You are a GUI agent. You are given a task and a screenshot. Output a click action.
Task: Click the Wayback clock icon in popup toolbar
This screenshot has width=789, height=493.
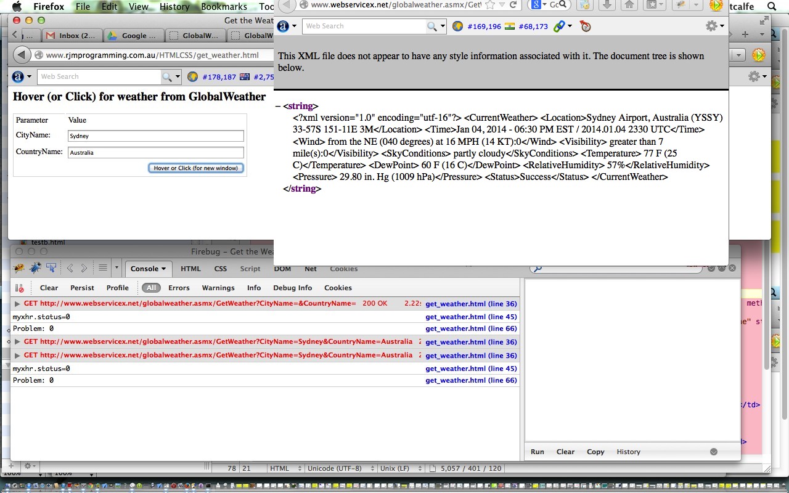585,26
